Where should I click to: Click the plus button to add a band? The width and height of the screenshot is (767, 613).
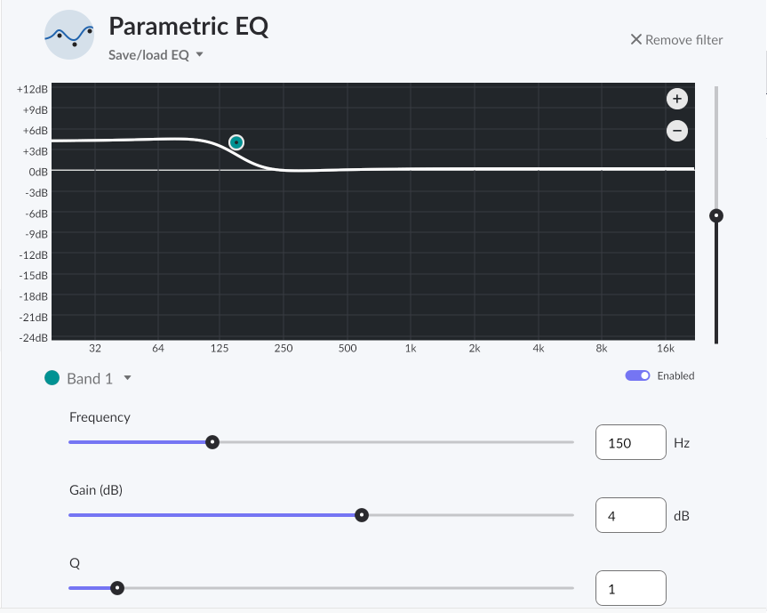[x=677, y=99]
